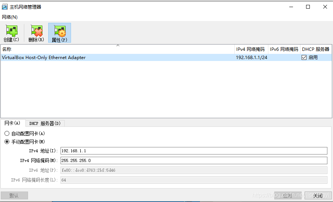The height and width of the screenshot is (202, 333).
Task: Sort by IPv6 网络掩码 column header
Action: 284,49
